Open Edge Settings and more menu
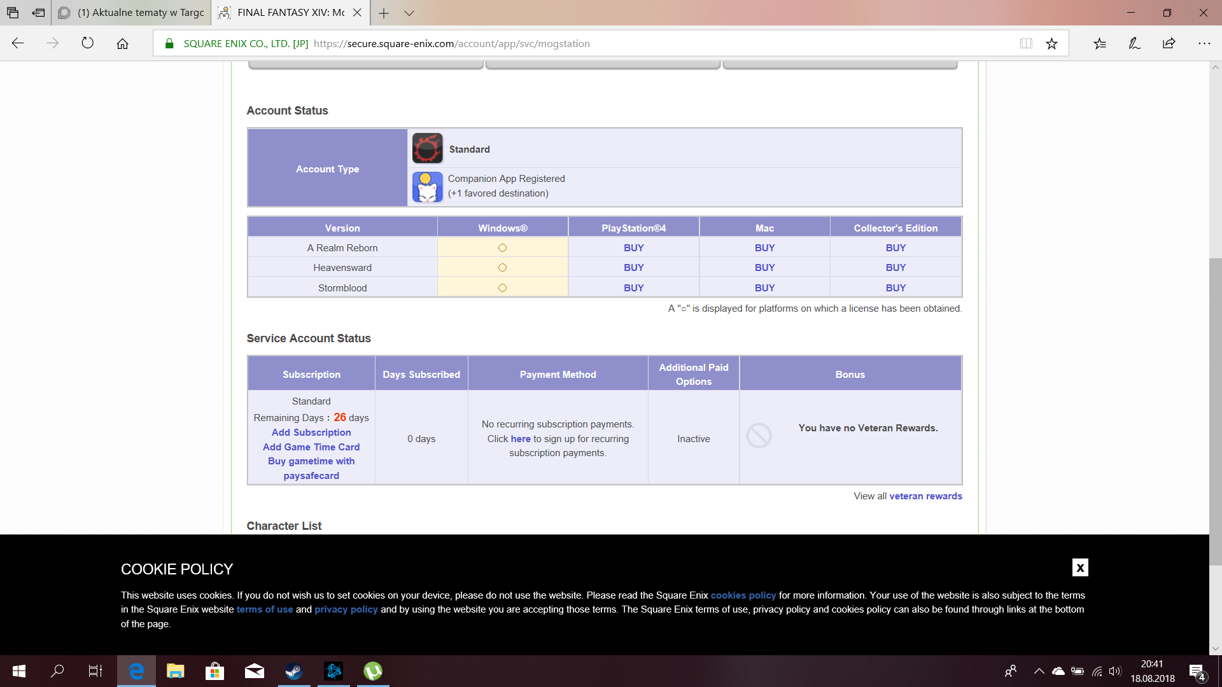 pyautogui.click(x=1204, y=43)
